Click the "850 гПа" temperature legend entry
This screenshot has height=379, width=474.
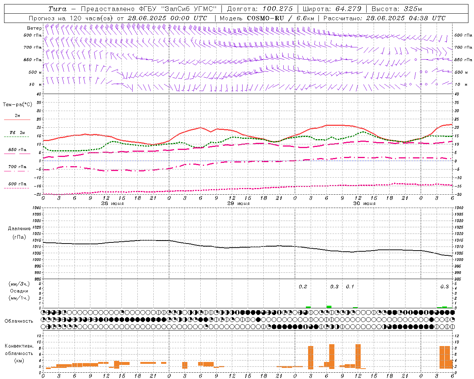tap(17, 150)
